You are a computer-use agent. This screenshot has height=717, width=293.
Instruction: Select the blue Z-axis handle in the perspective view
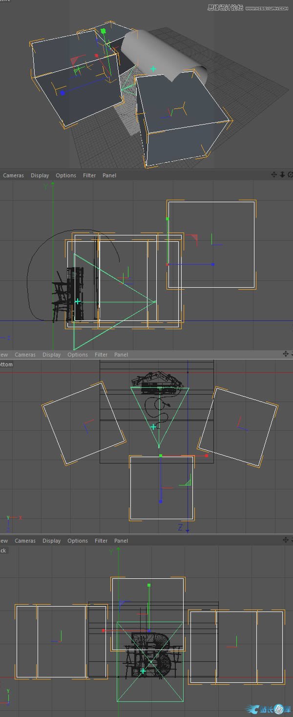pos(63,93)
